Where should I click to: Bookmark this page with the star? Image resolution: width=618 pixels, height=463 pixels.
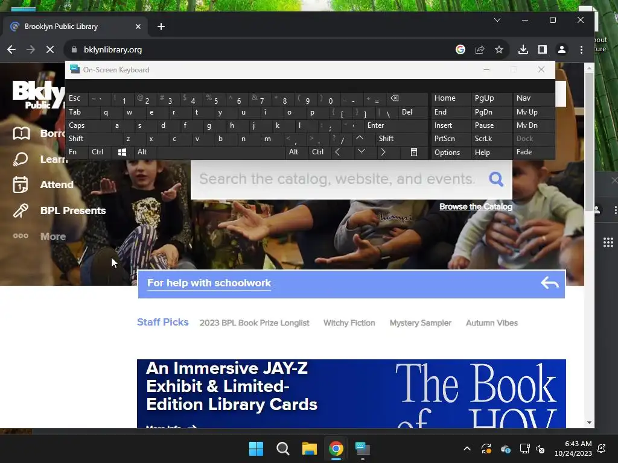click(x=499, y=49)
